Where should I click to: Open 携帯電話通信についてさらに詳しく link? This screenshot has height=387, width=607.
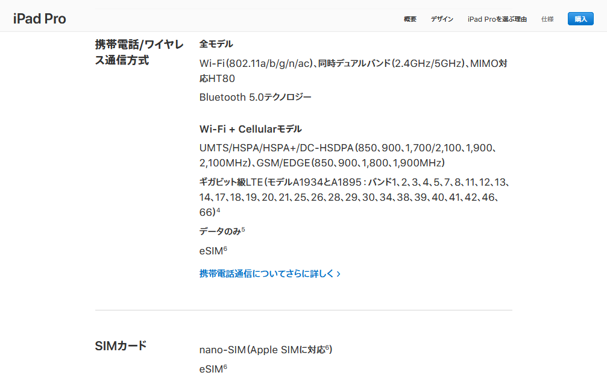point(270,274)
